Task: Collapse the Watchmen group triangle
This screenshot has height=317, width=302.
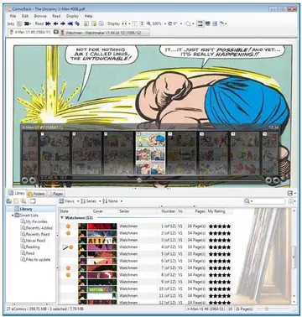Action: (x=62, y=217)
